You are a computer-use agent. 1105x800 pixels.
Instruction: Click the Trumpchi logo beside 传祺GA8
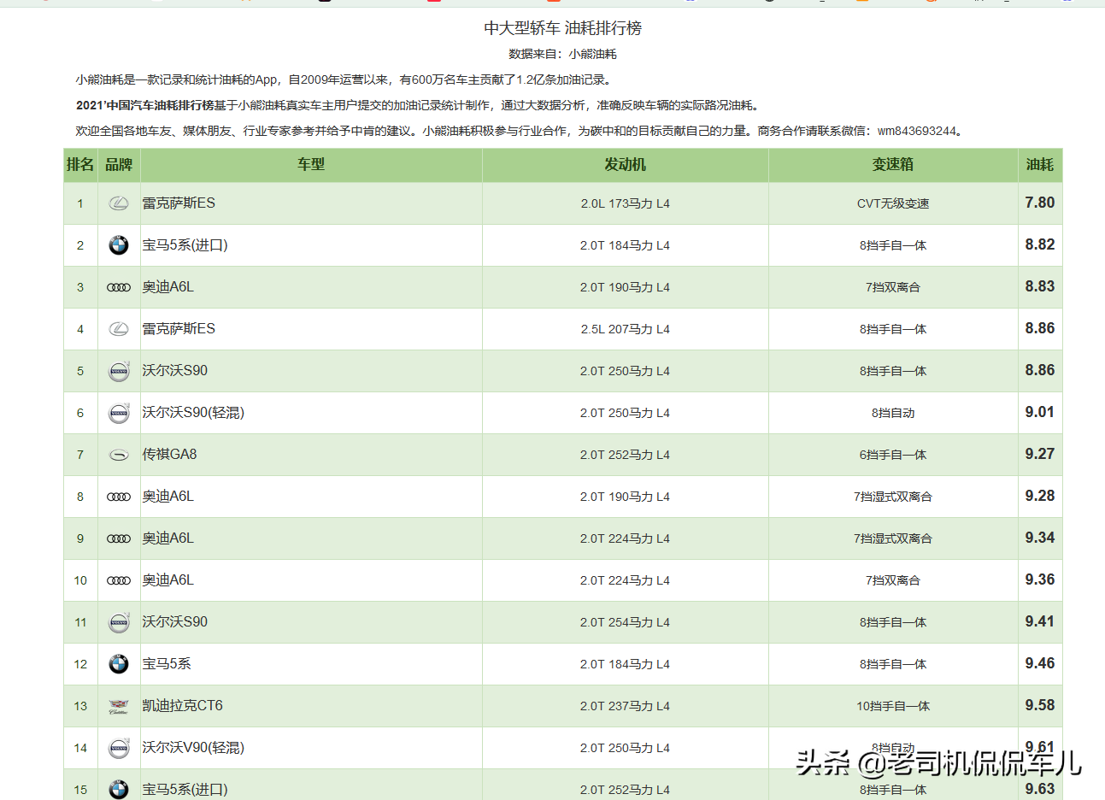119,455
